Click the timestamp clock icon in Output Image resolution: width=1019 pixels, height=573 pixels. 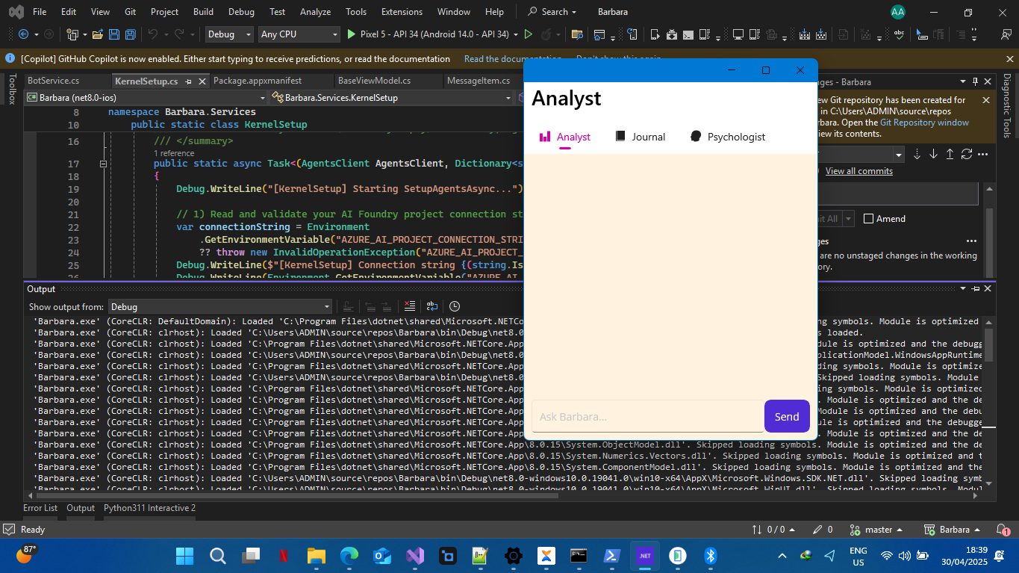[x=455, y=306]
